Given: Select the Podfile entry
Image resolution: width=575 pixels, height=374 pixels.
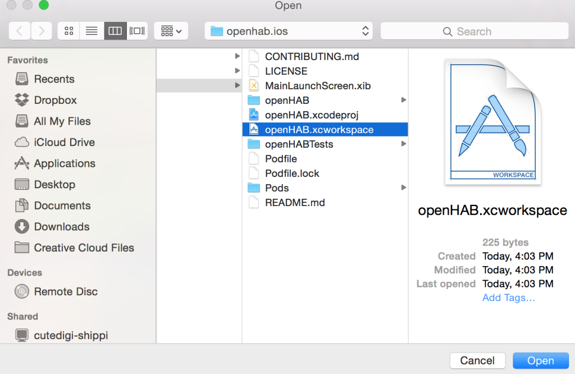Looking at the screenshot, I should 325,159.
